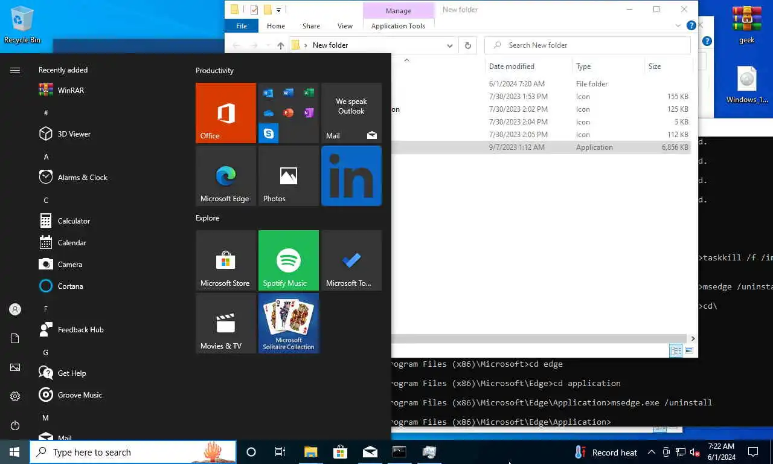The width and height of the screenshot is (773, 464).
Task: Click the Search New folder box
Action: [588, 45]
